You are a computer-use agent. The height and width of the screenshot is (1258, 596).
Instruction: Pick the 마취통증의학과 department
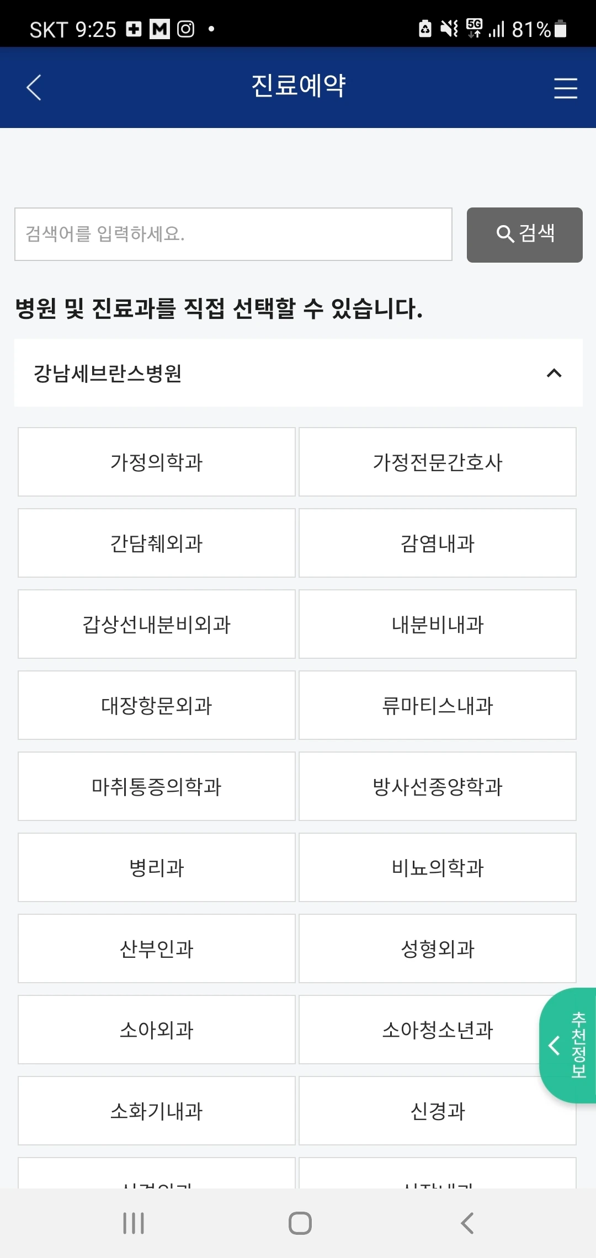click(x=157, y=786)
